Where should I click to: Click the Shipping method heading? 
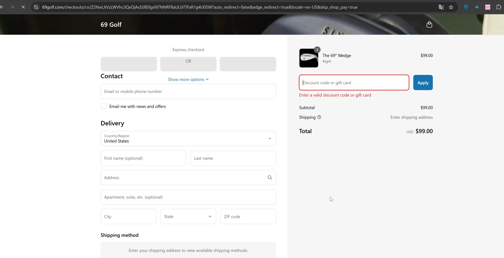coord(119,235)
